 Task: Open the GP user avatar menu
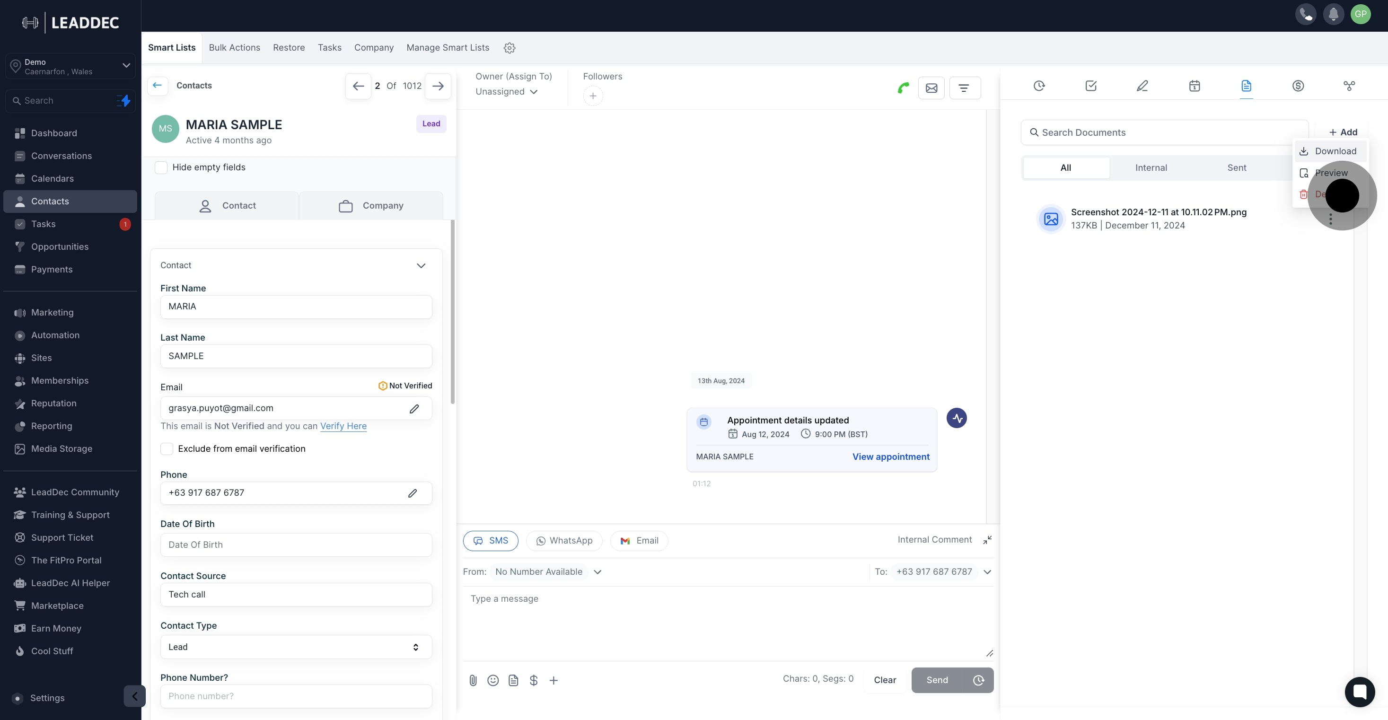1361,14
